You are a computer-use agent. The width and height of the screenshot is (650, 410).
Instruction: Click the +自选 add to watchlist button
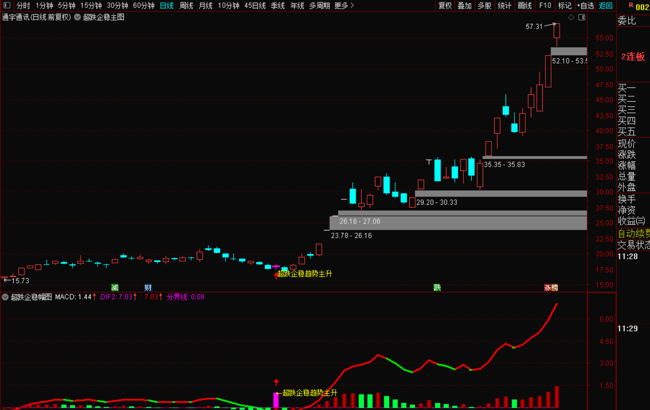[585, 5]
